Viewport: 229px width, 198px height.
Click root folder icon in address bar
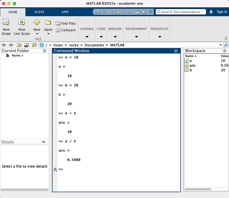coord(42,45)
